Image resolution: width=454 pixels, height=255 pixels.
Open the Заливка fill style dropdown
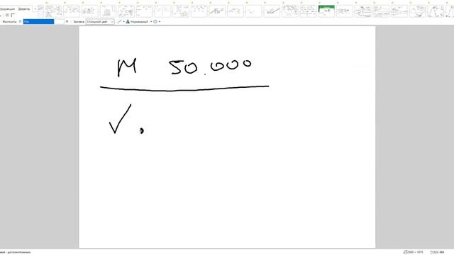click(x=100, y=22)
